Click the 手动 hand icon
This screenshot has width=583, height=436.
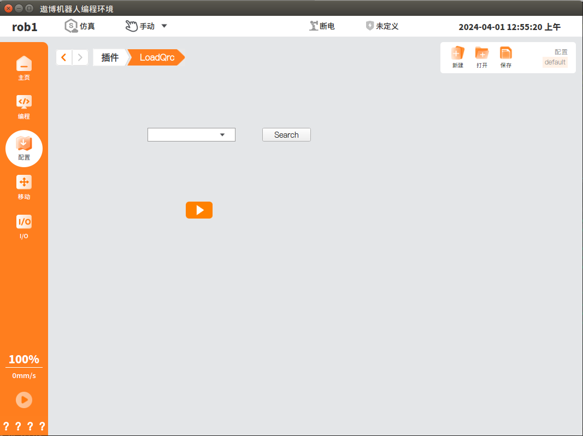(x=131, y=26)
